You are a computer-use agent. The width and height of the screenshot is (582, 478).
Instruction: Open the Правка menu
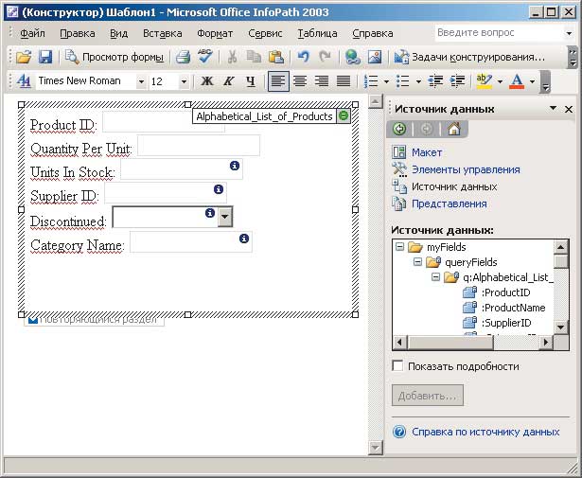coord(78,33)
